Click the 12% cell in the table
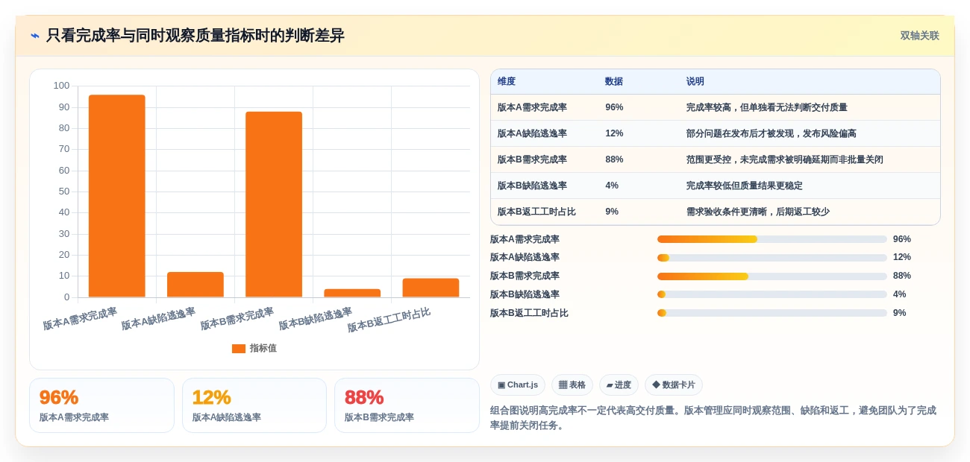Image resolution: width=970 pixels, height=462 pixels. [x=614, y=133]
